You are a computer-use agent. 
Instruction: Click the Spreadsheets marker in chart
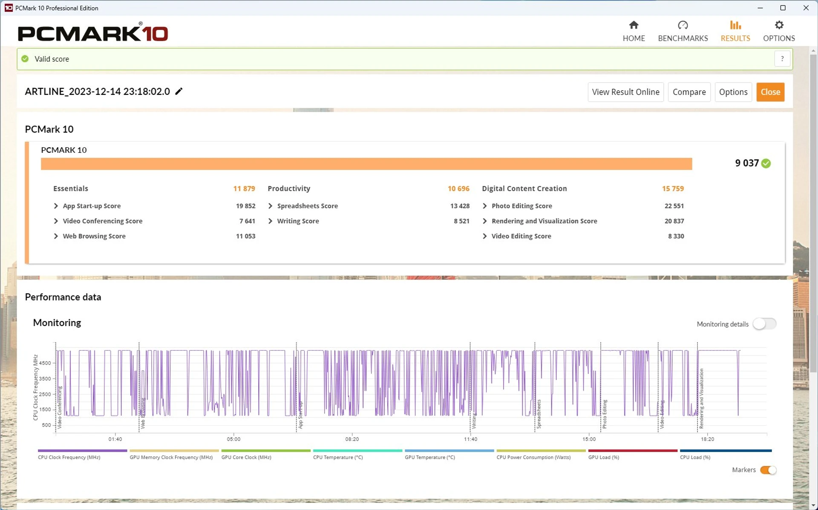tap(539, 414)
